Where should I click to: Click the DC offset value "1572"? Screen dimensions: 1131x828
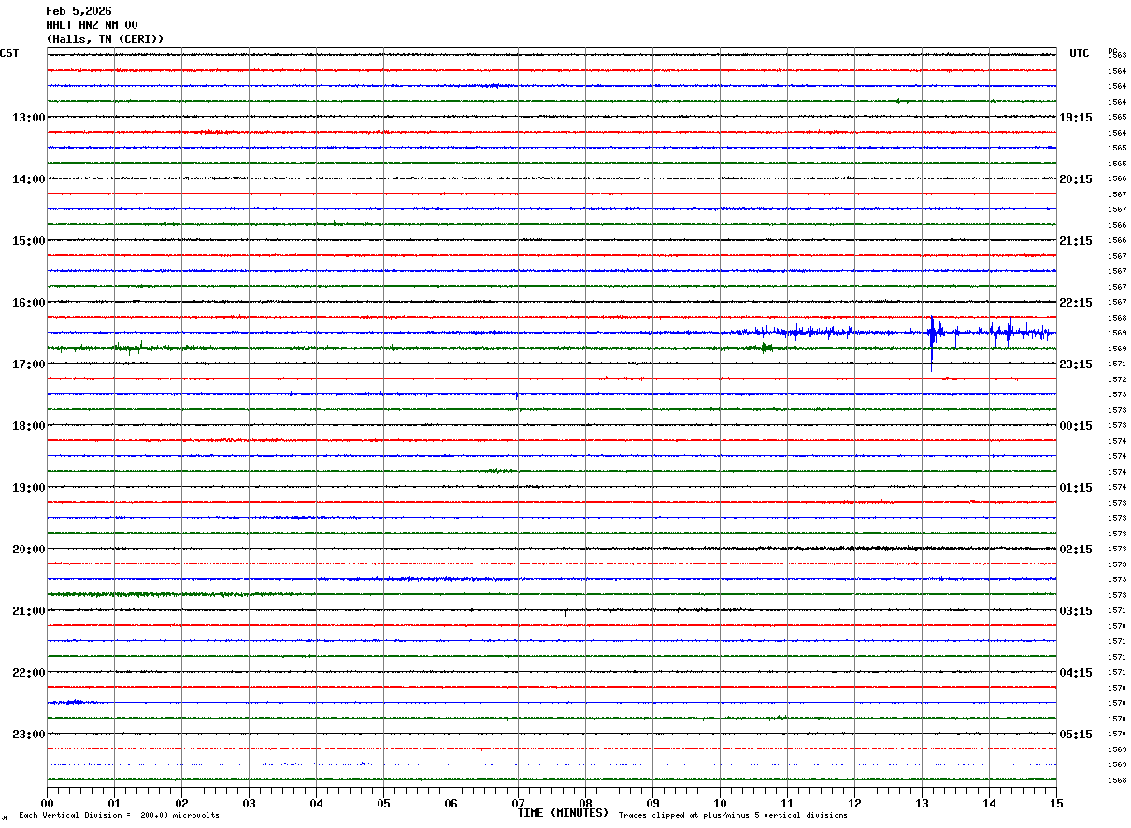(x=1117, y=379)
